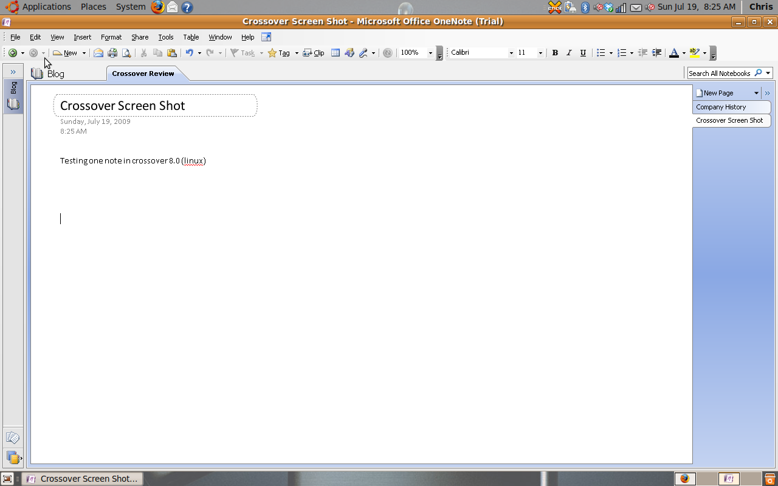
Task: Click the screen Clip button
Action: click(314, 53)
